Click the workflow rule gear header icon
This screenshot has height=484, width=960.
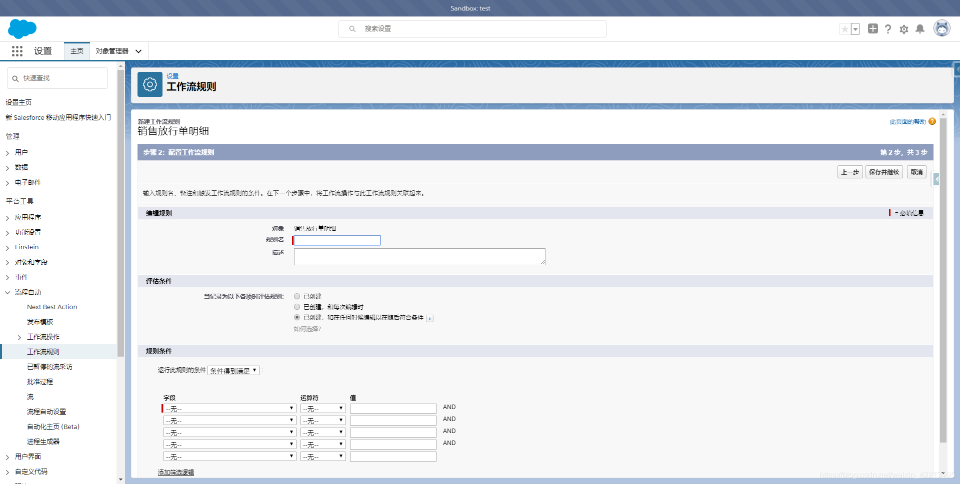pos(150,84)
